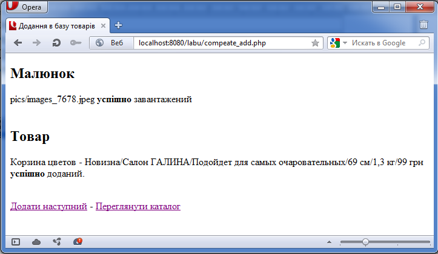The width and height of the screenshot is (438, 254).
Task: Click the Back navigation arrow
Action: pos(18,43)
